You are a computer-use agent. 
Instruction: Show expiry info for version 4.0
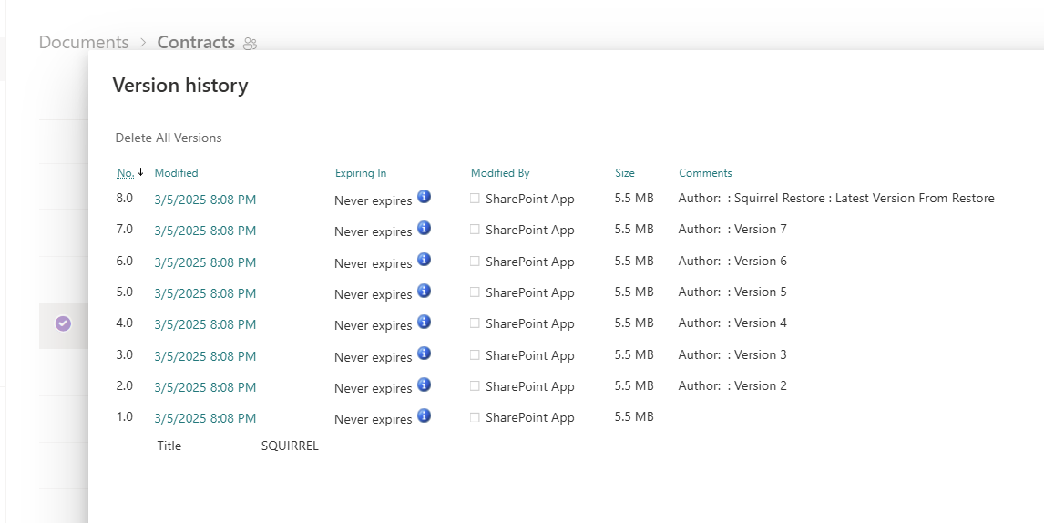coord(424,322)
